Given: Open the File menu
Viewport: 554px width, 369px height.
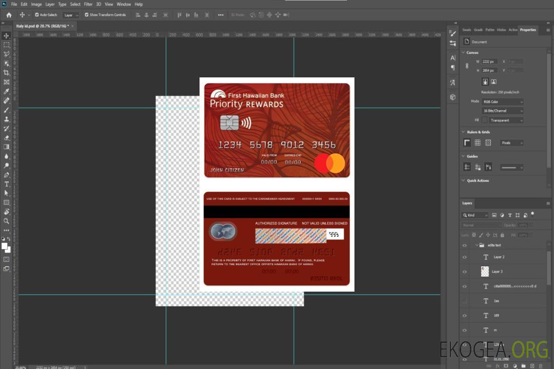Looking at the screenshot, I should tap(14, 4).
